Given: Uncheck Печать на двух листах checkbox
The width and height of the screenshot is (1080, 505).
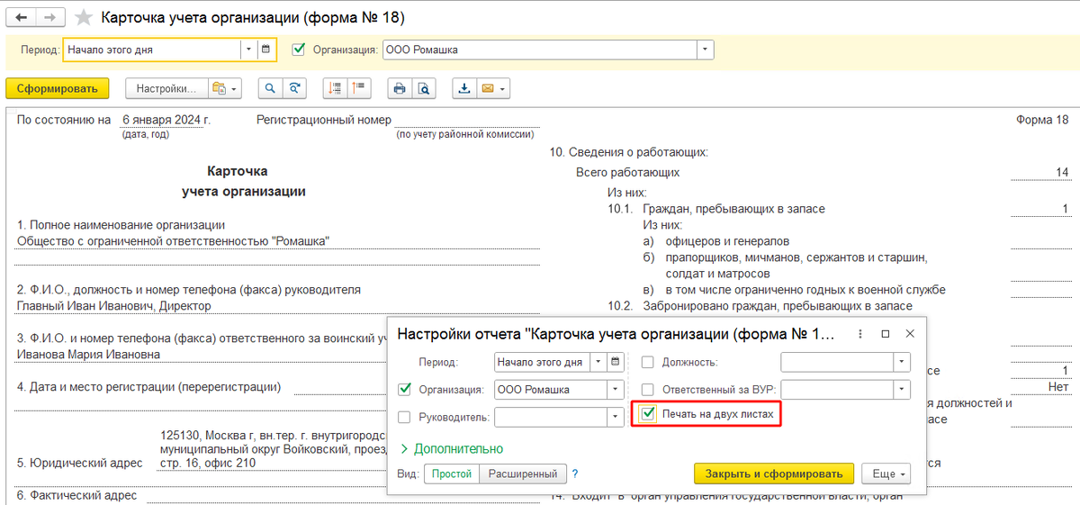Looking at the screenshot, I should (x=647, y=414).
